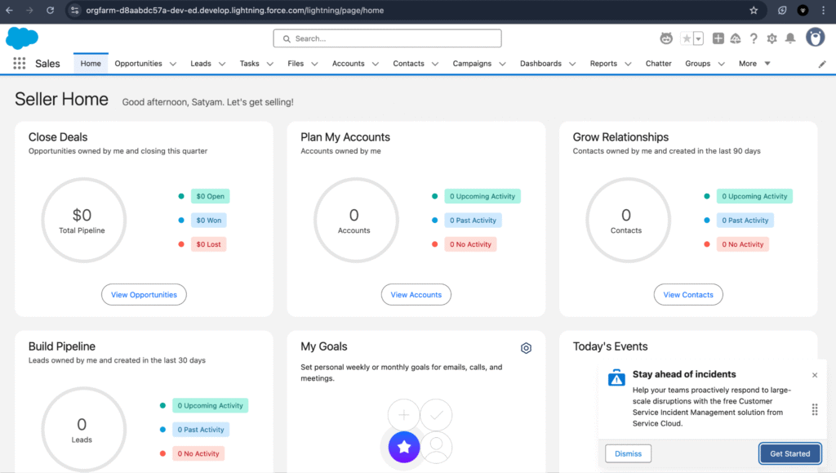Create a record with the plus icon
The width and height of the screenshot is (836, 473).
[x=718, y=38]
